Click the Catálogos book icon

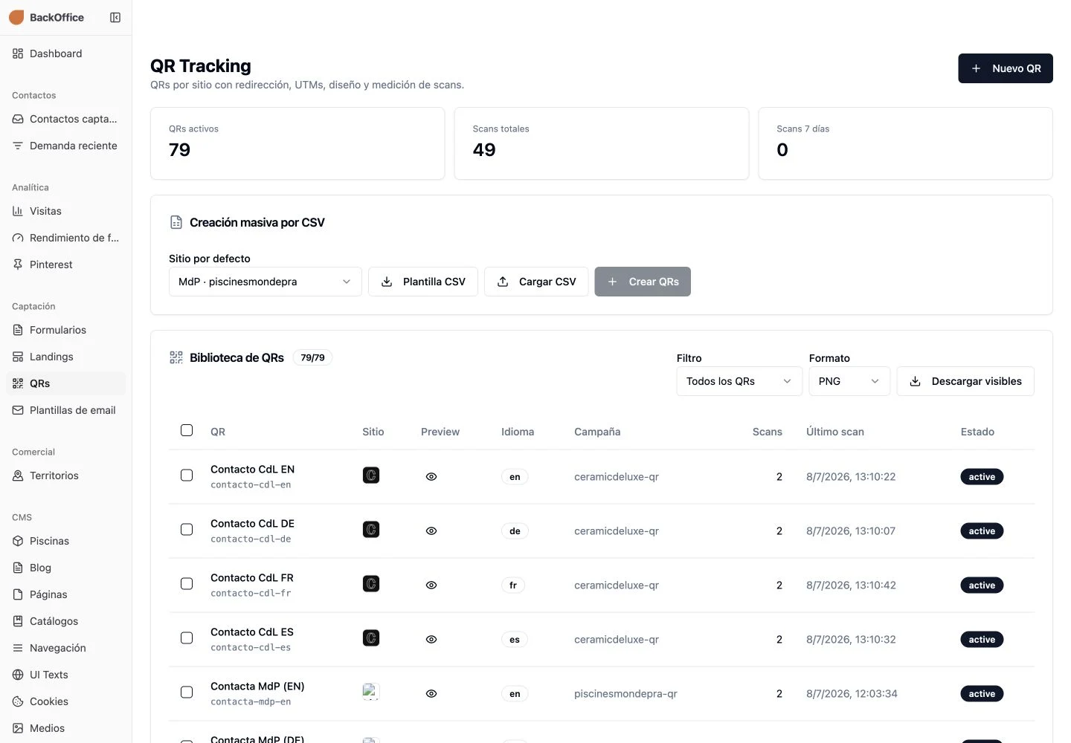[x=18, y=621]
